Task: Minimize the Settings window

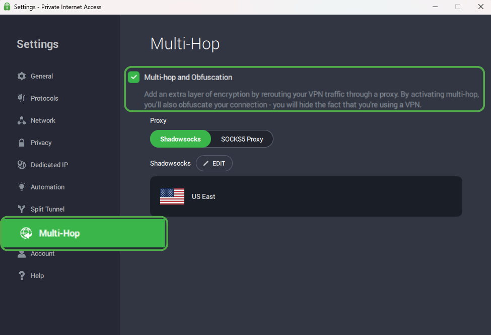Action: coord(435,7)
